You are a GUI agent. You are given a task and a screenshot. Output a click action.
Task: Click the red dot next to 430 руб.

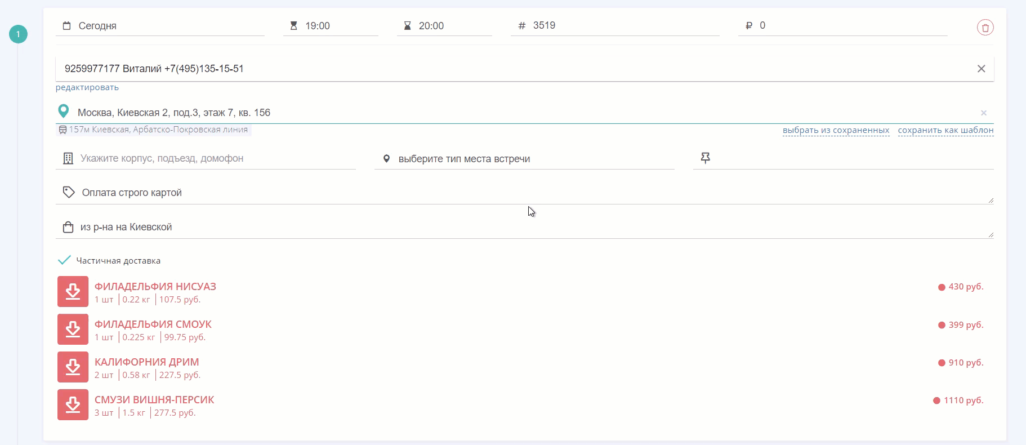point(942,287)
